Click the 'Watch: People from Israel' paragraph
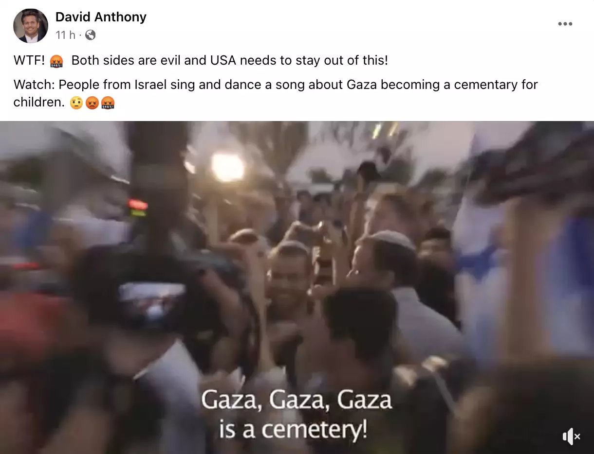This screenshot has height=454, width=594. tap(276, 93)
